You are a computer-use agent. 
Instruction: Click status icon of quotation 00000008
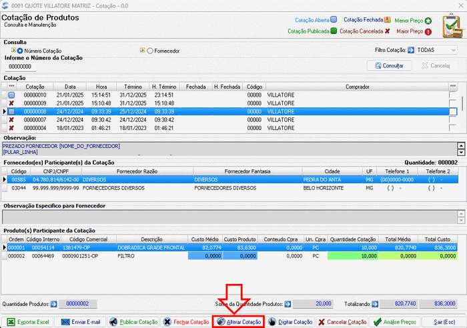tap(11, 111)
